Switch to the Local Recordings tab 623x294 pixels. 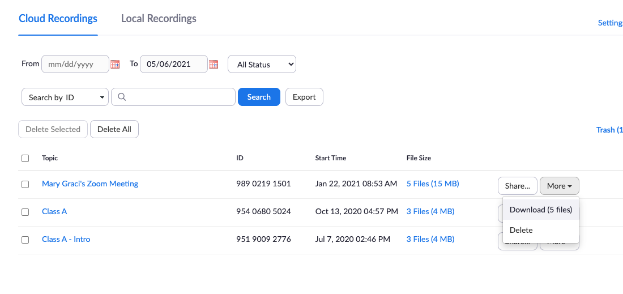pos(159,19)
